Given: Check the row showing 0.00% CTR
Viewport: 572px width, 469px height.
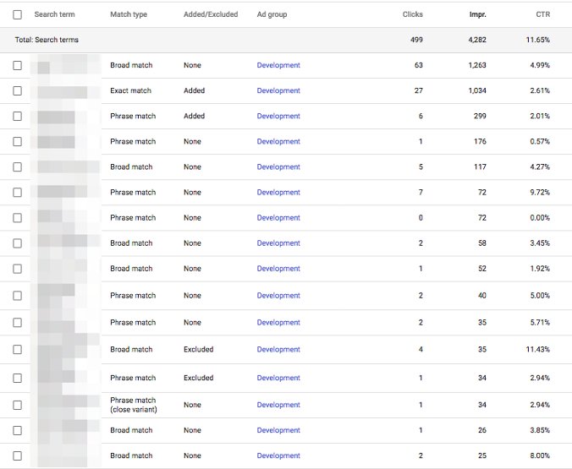Looking at the screenshot, I should [x=17, y=218].
